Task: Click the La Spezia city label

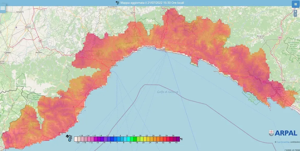Action: (x=267, y=98)
